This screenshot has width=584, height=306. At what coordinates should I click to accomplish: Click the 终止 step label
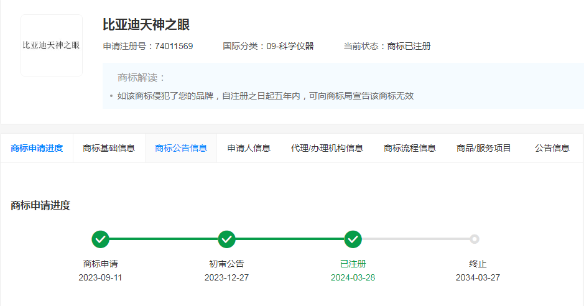pyautogui.click(x=478, y=264)
